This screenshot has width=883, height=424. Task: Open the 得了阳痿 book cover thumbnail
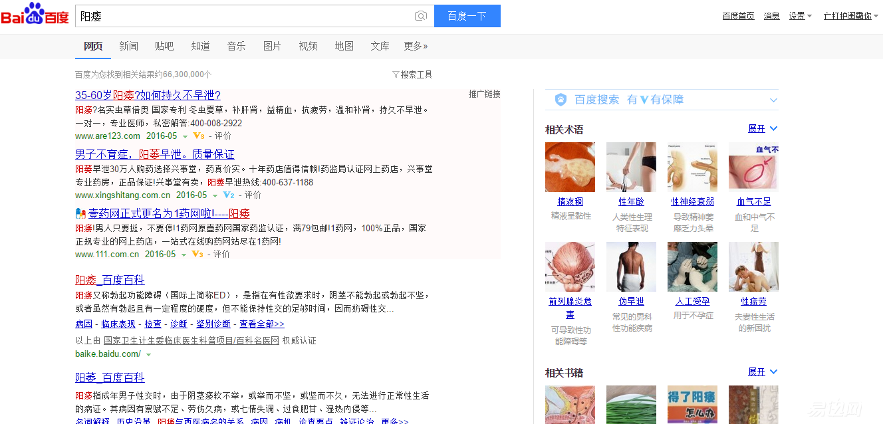click(x=692, y=405)
